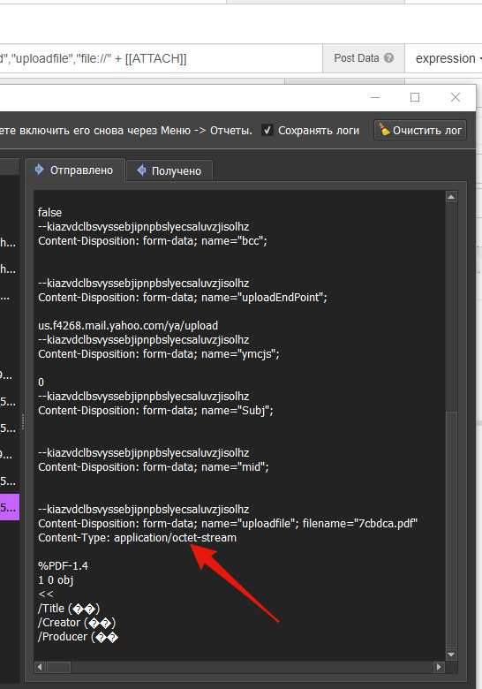Click the 'false' line in log
Image resolution: width=482 pixels, height=689 pixels.
click(x=49, y=213)
